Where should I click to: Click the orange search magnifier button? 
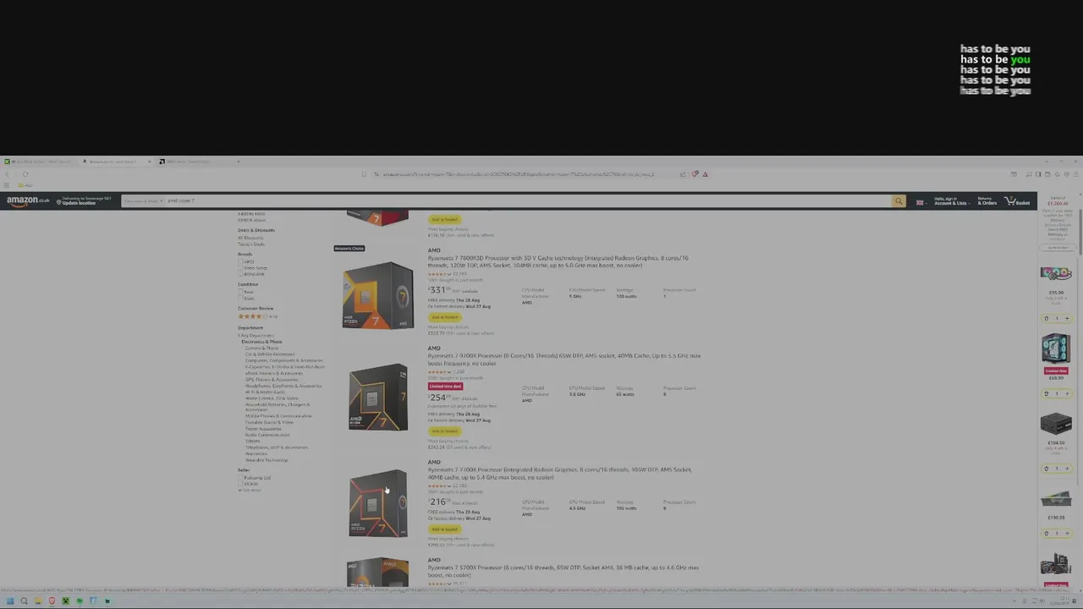pyautogui.click(x=899, y=201)
